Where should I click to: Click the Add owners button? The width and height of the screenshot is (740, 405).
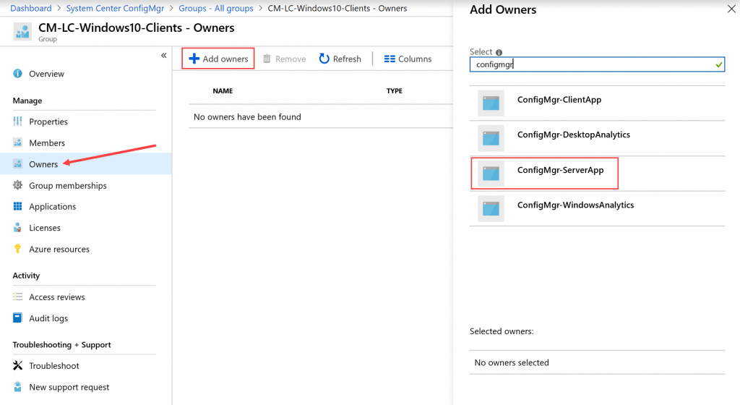point(218,59)
